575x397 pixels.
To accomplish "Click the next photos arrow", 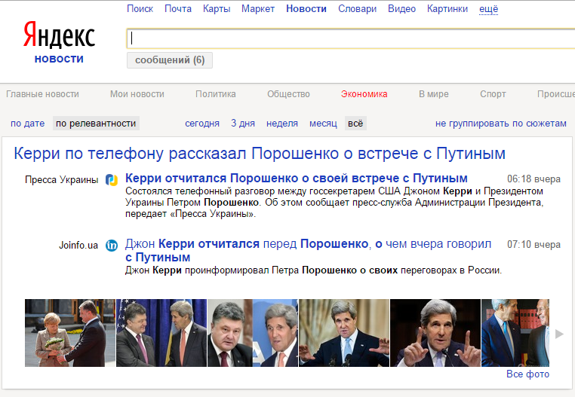I will pyautogui.click(x=559, y=334).
